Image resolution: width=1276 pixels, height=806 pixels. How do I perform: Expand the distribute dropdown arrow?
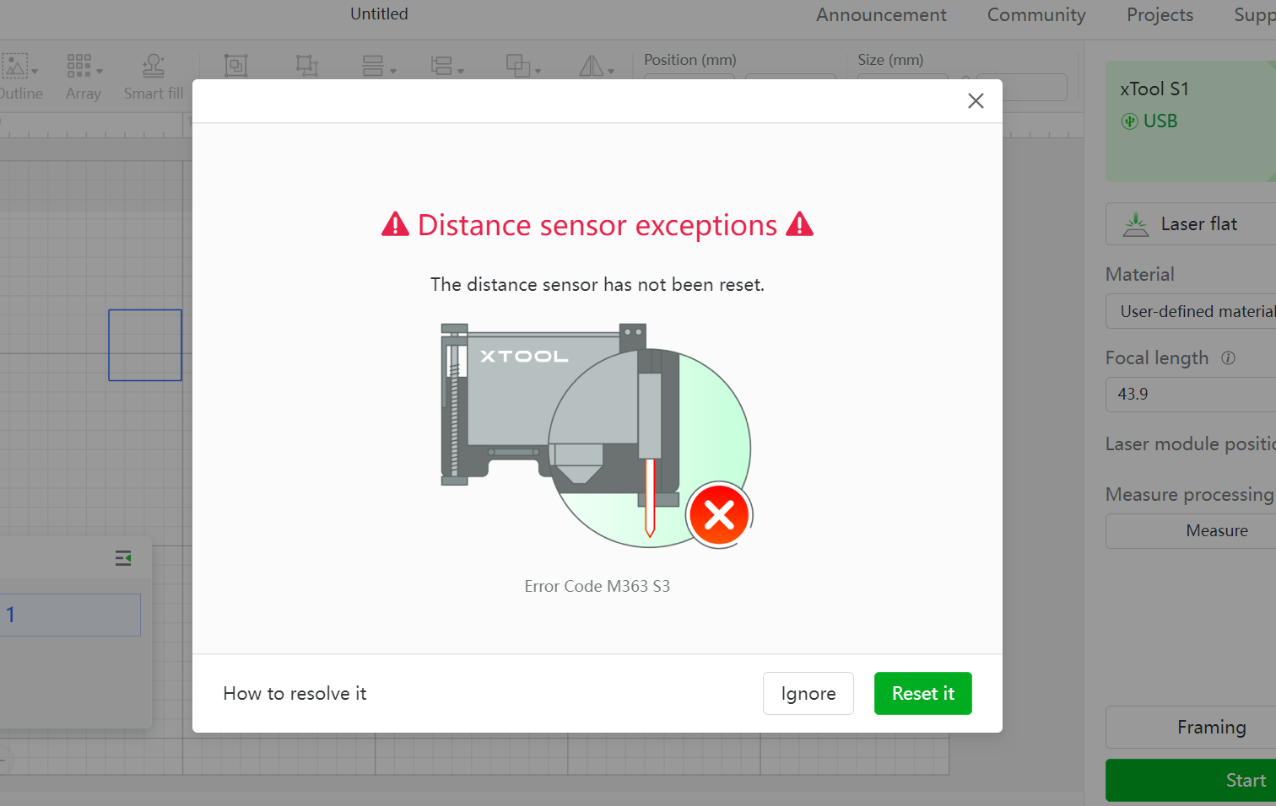pyautogui.click(x=461, y=72)
